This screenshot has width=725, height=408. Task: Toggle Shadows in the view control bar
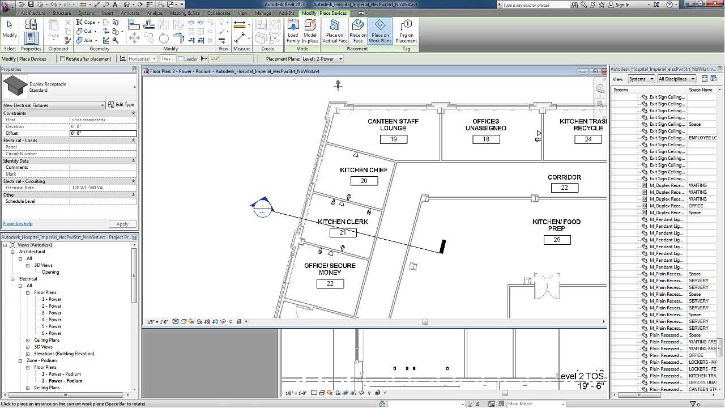click(191, 321)
